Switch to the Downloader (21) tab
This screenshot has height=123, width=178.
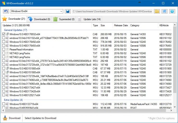click(14, 19)
